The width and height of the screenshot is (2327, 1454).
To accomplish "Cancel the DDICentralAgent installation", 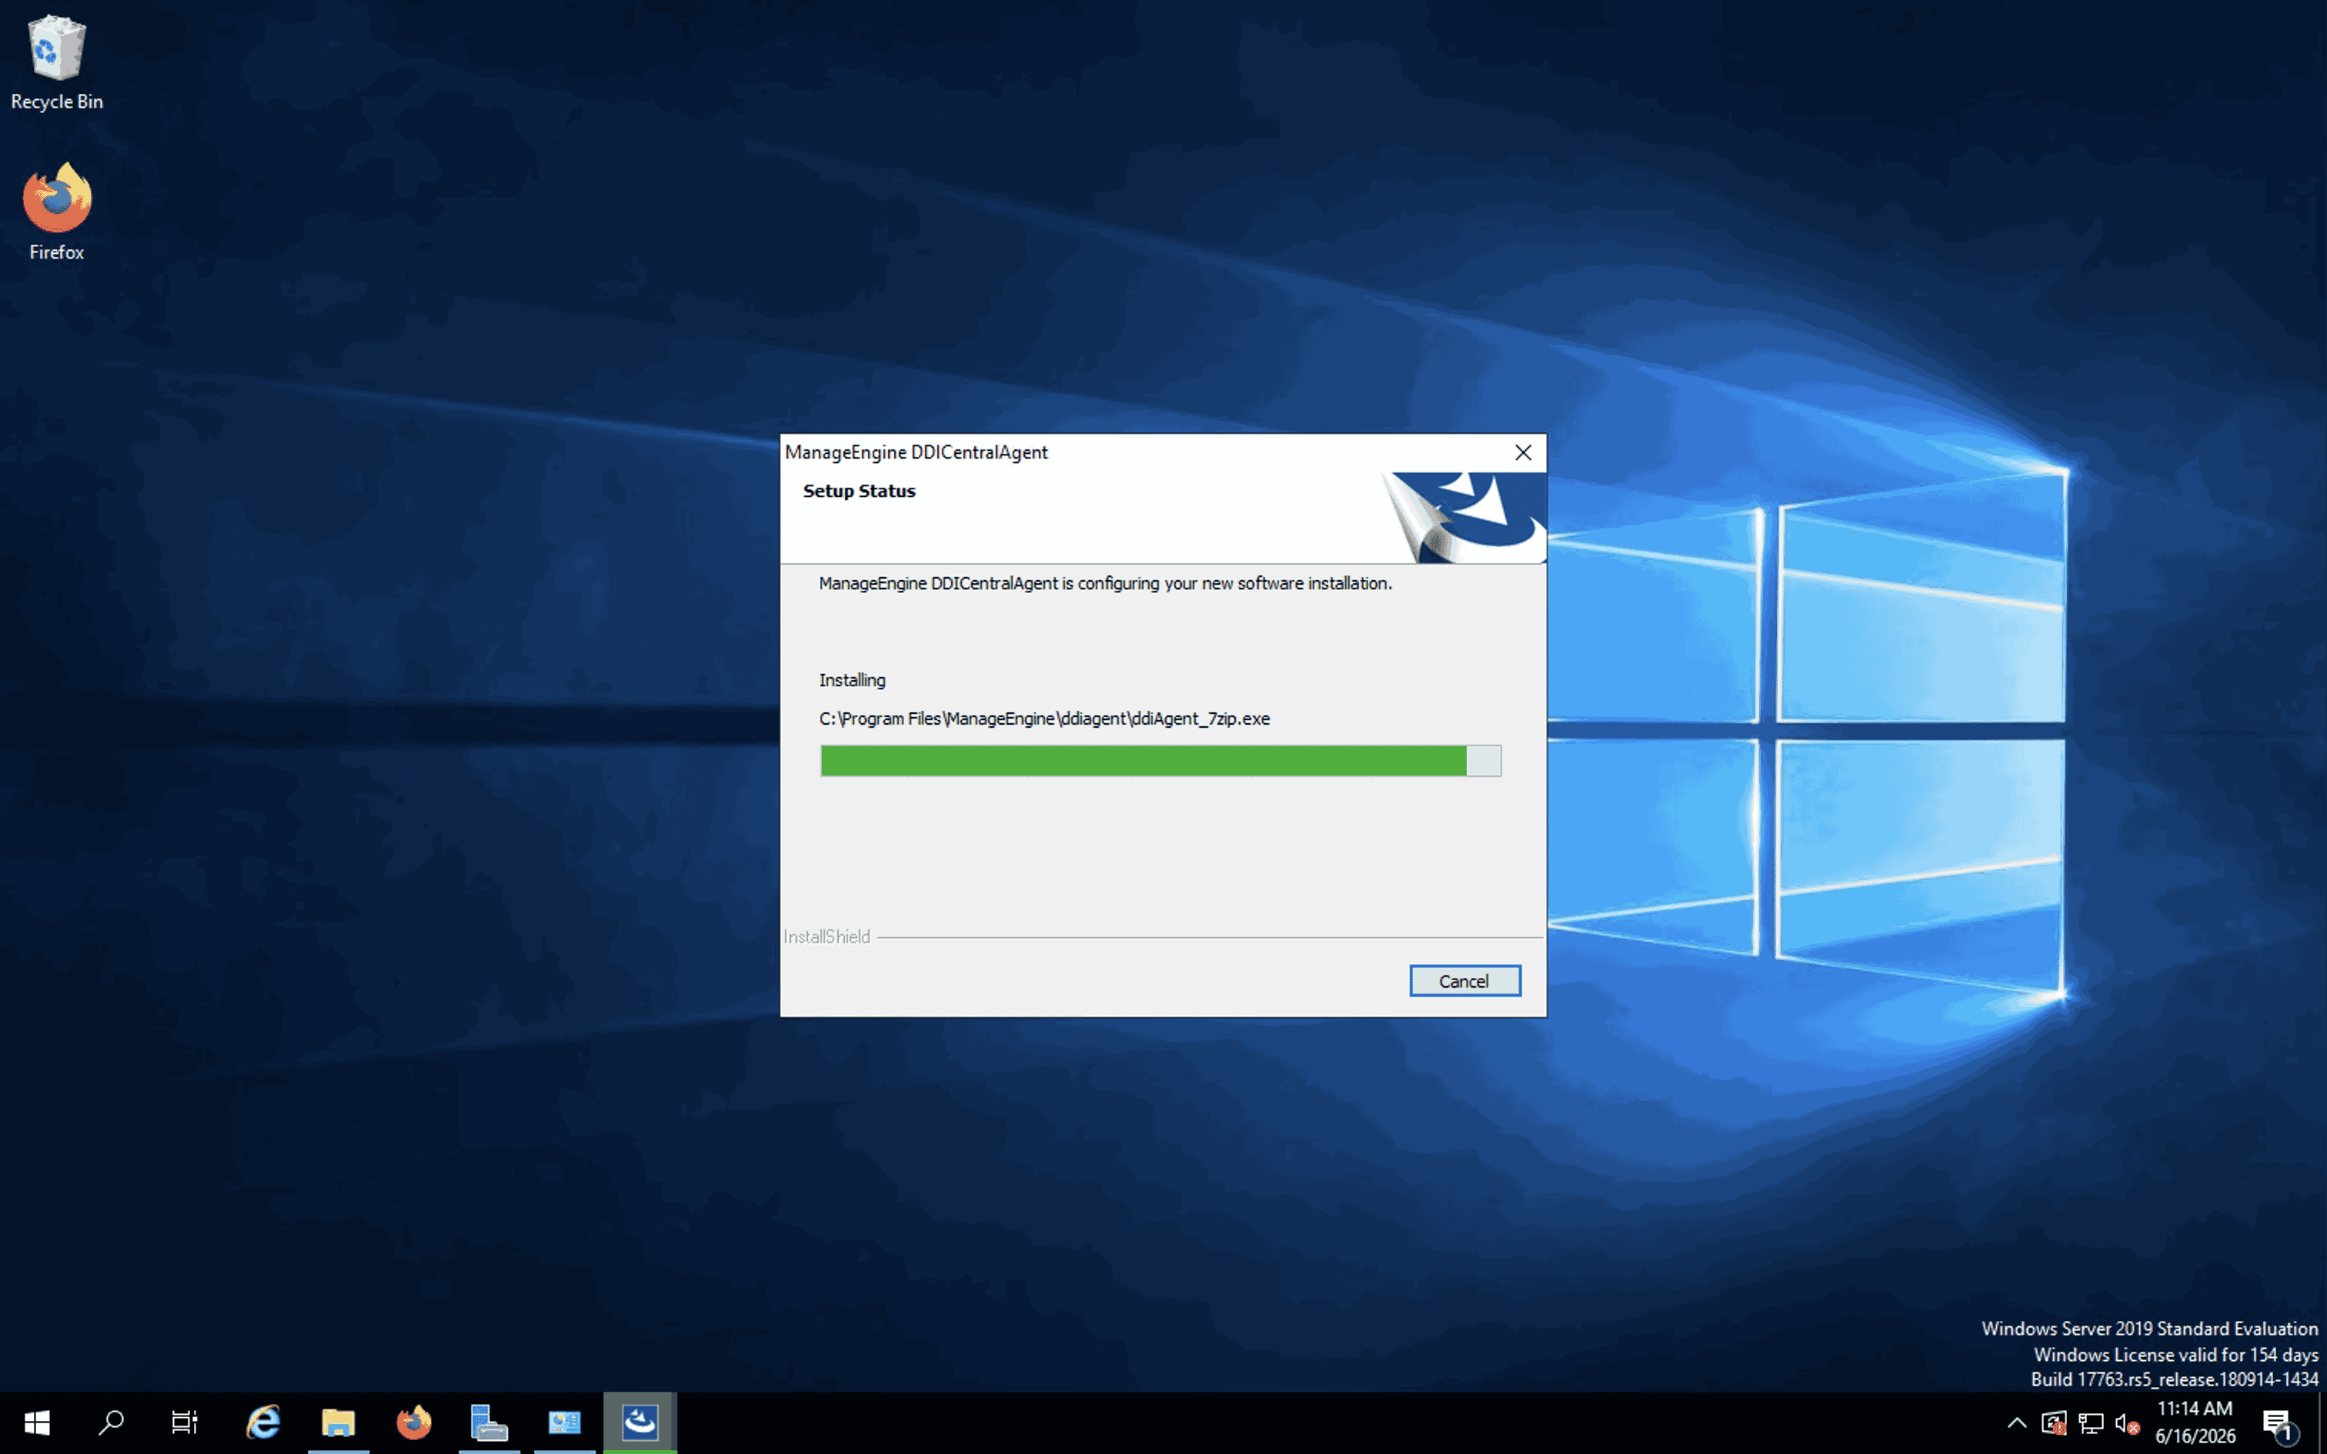I will [x=1464, y=981].
